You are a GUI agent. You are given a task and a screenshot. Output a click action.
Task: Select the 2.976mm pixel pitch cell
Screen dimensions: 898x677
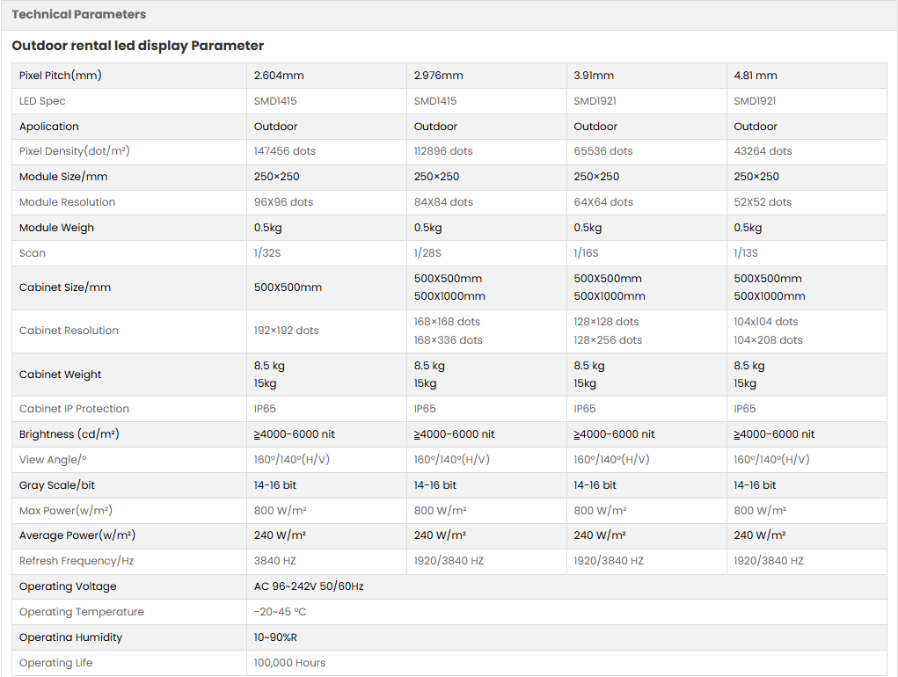coord(438,76)
